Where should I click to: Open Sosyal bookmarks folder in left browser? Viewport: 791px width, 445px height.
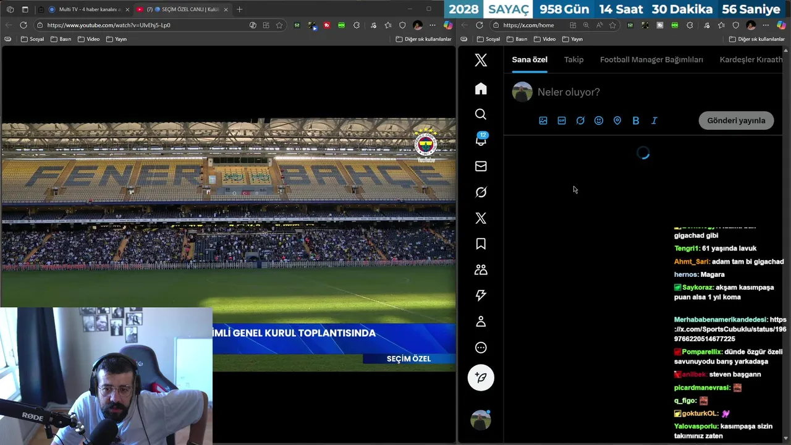coord(32,39)
